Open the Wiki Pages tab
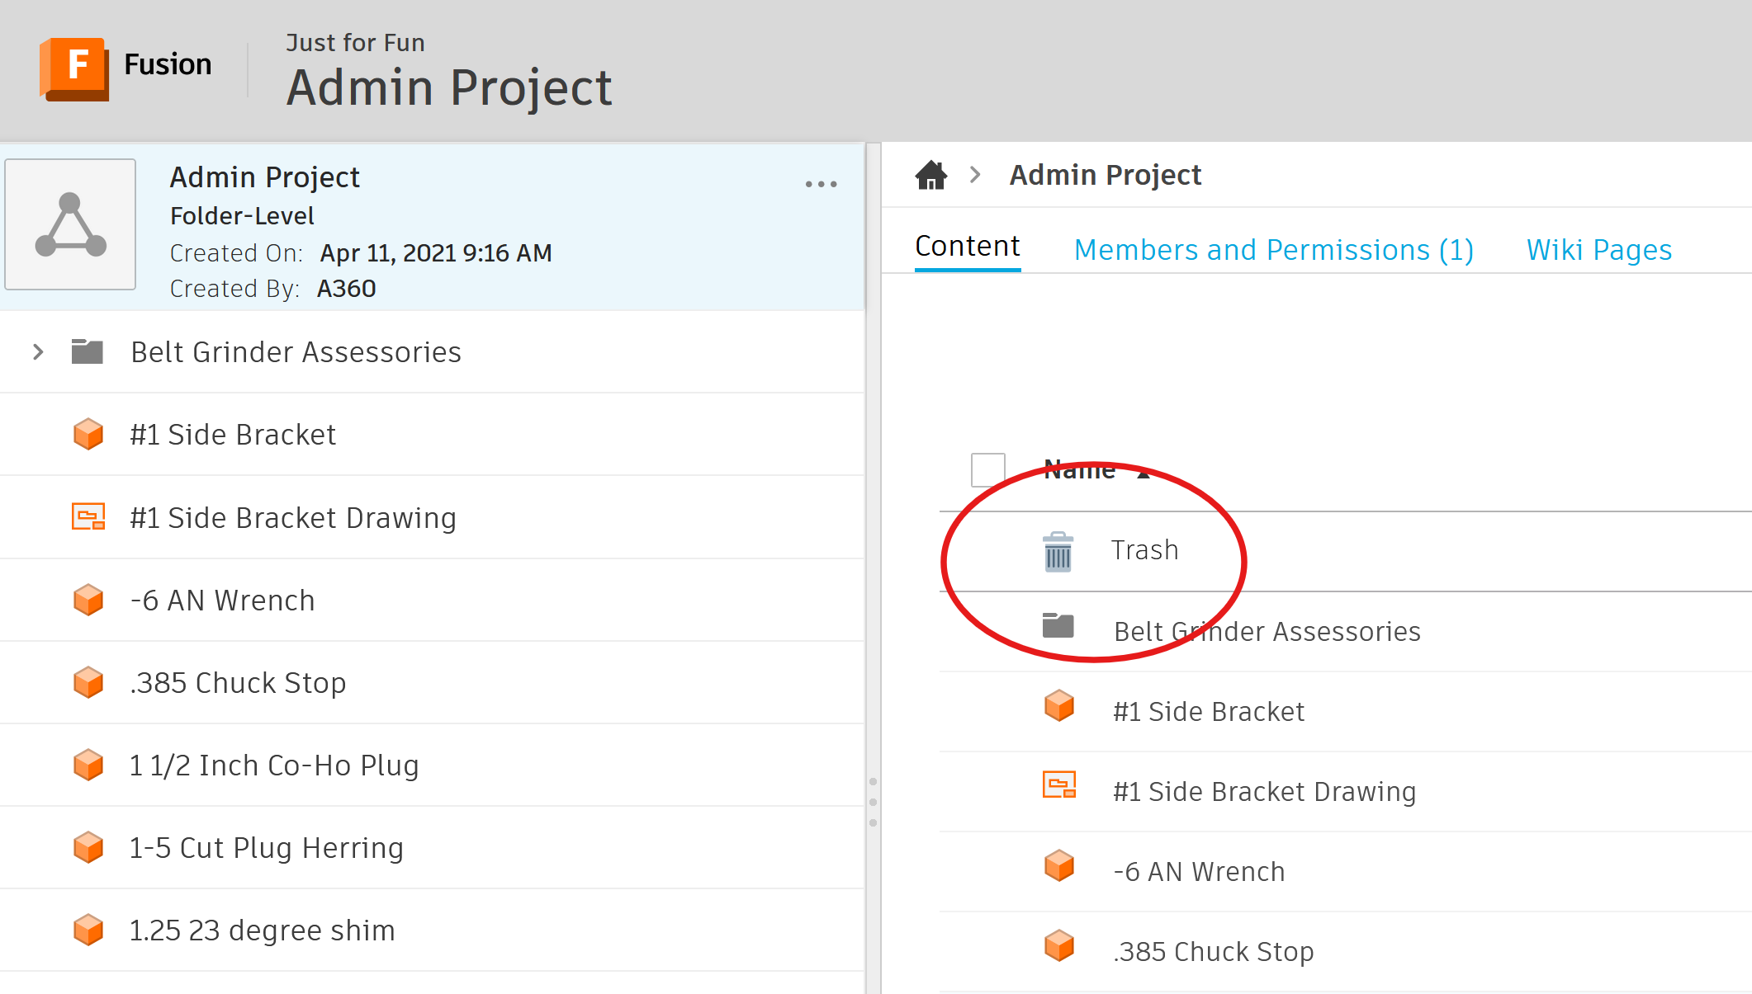This screenshot has width=1752, height=994. pos(1598,250)
